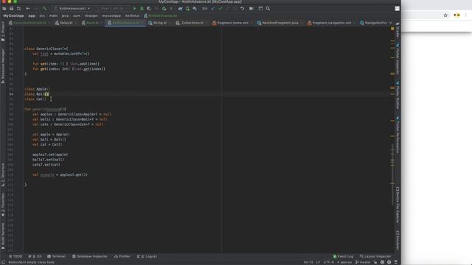Expand the hidden editor tabs chevron
The image size is (472, 265).
pos(391,23)
